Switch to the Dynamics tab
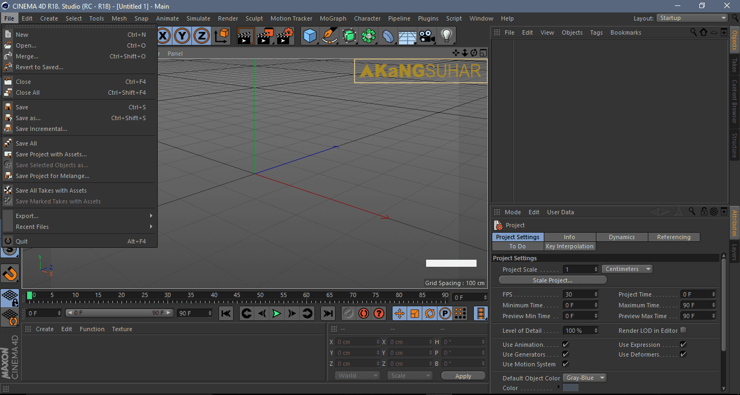The width and height of the screenshot is (740, 395). (622, 237)
